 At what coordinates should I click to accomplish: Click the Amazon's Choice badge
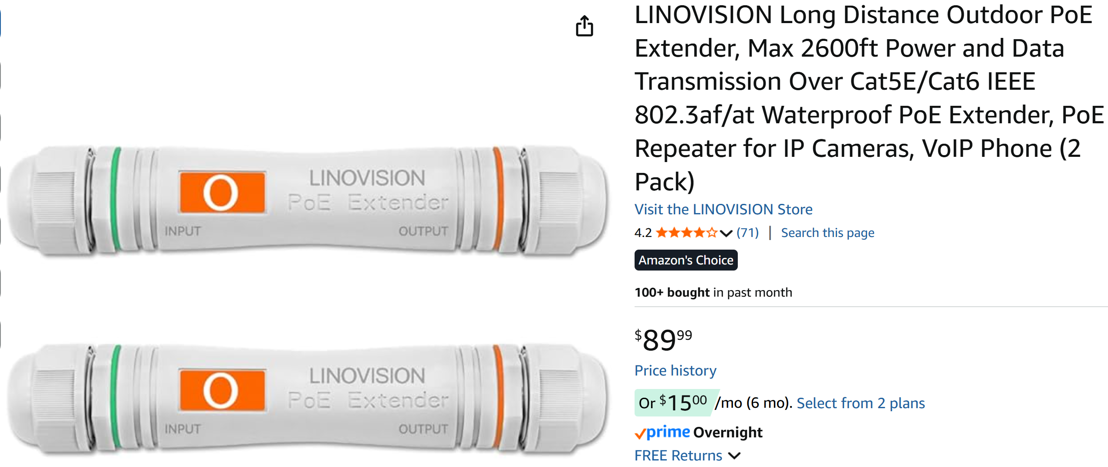click(x=686, y=260)
